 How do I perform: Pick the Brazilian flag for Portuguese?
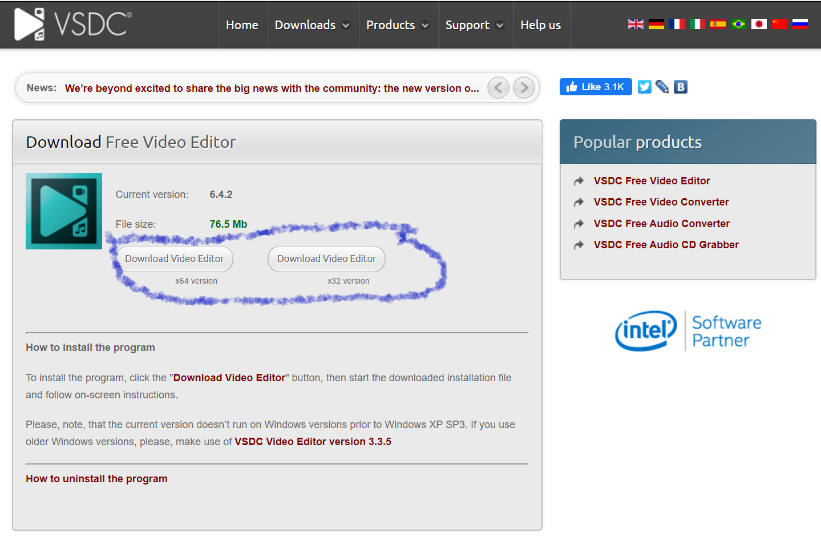(x=738, y=24)
